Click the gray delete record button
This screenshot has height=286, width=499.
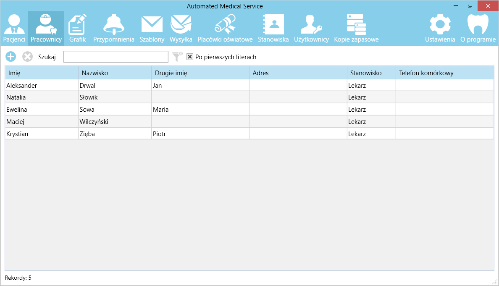pyautogui.click(x=27, y=57)
